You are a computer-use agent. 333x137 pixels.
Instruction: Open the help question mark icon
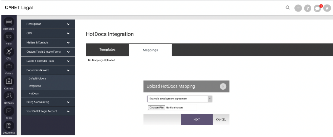[x=307, y=8]
